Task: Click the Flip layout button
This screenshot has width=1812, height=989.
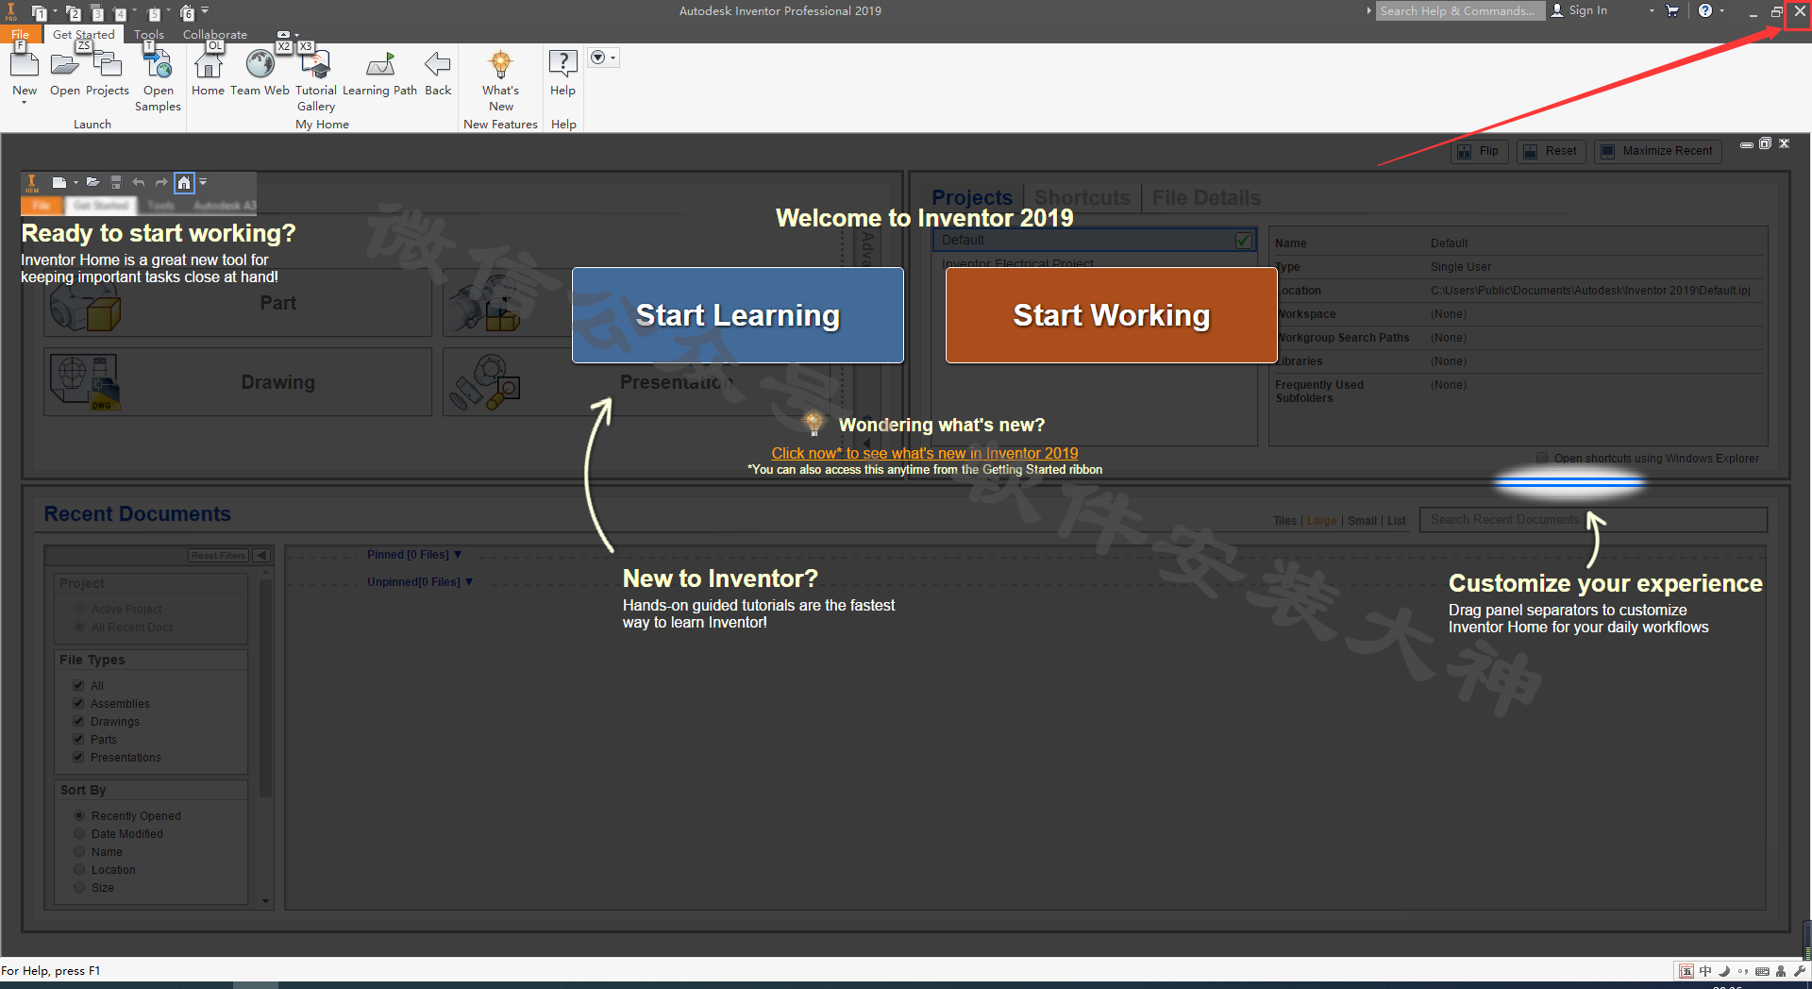Action: 1479,151
